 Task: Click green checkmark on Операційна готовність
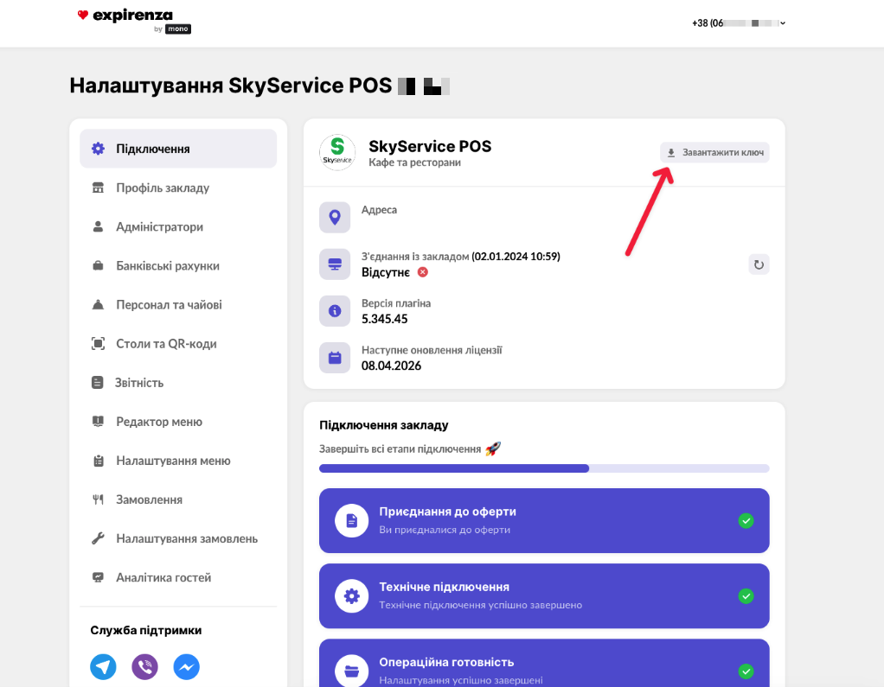point(746,671)
